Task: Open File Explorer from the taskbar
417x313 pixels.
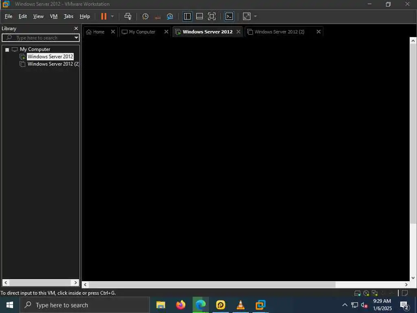Action: click(x=160, y=305)
